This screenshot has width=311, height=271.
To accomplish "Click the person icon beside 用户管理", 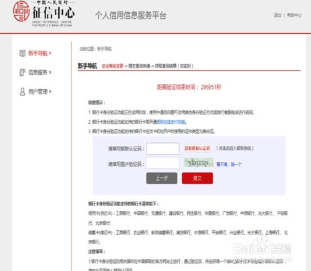I will pos(22,92).
